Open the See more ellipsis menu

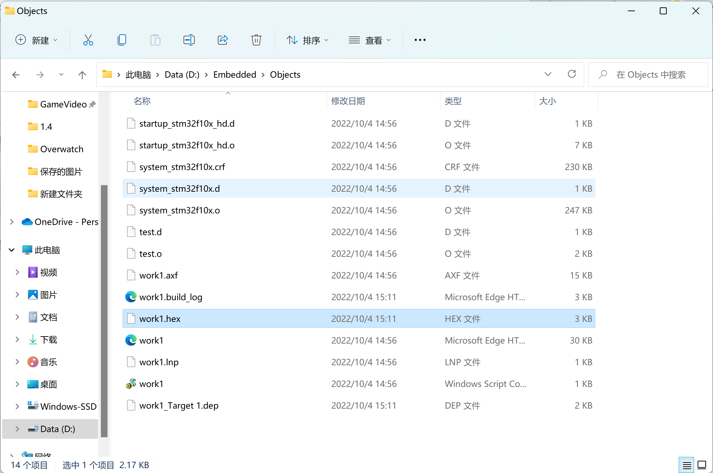420,40
